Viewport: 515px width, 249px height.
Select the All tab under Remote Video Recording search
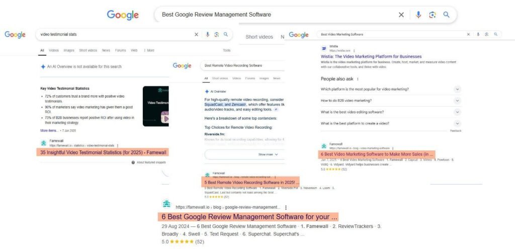[206, 78]
